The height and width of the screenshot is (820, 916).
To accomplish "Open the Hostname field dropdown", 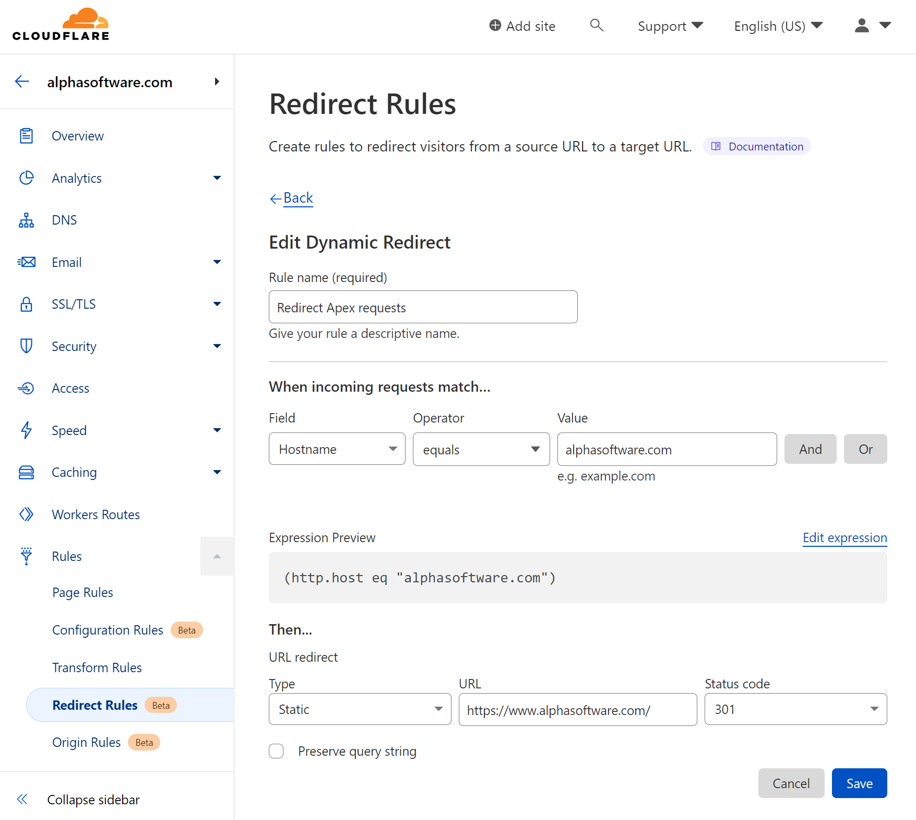I will tap(337, 449).
